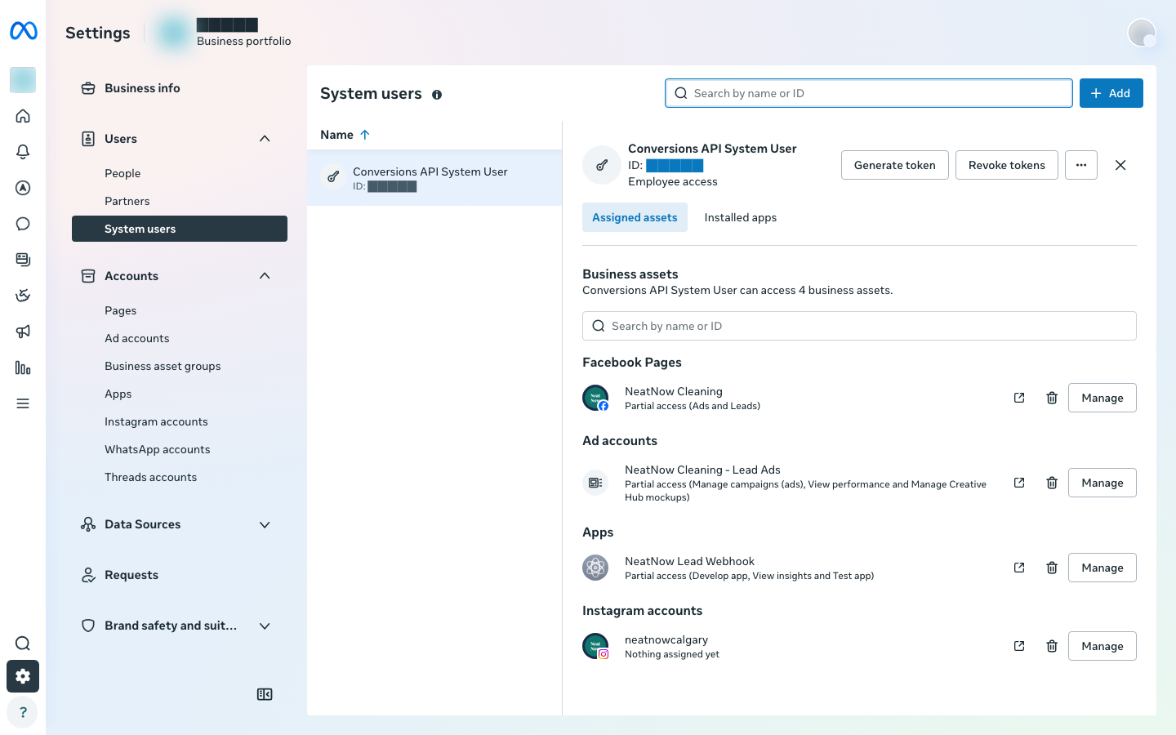
Task: Select the Assigned assets tab
Action: (635, 217)
